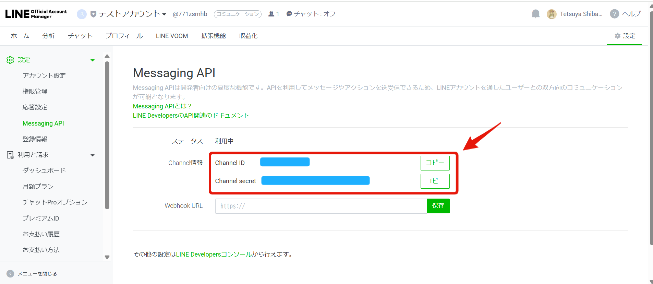Click the チャット:オフ chat status indicator
Screen dimensions: 653x284
(311, 14)
